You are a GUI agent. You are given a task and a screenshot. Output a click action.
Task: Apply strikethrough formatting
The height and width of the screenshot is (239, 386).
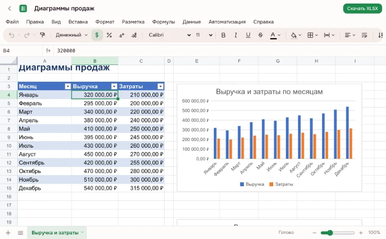coord(261,35)
